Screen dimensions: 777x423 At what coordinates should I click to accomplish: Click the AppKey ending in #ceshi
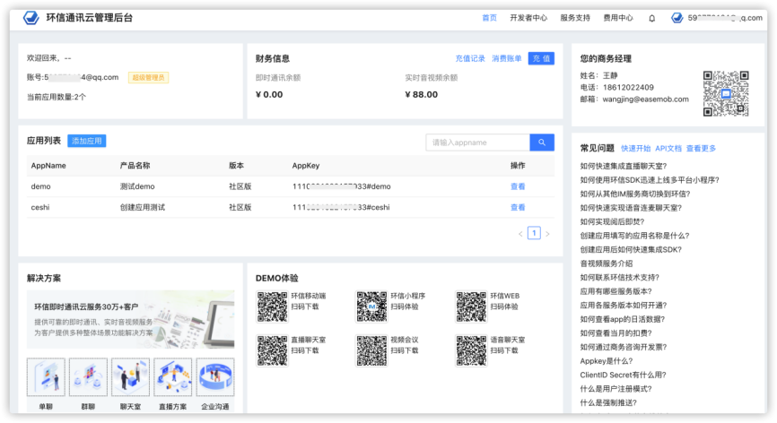point(341,207)
